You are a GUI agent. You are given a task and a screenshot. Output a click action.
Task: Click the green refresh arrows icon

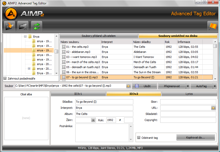pyautogui.click(x=37, y=26)
